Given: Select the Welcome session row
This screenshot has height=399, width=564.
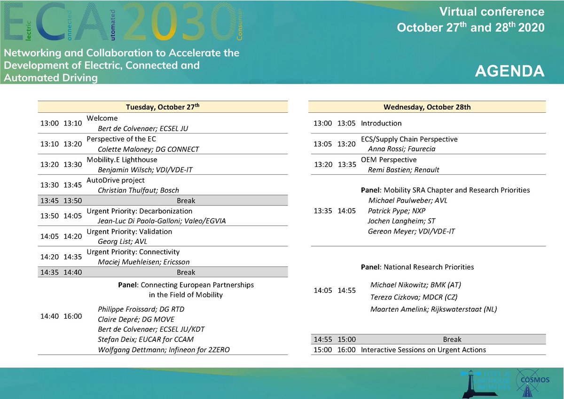Looking at the screenshot, I should pos(163,123).
